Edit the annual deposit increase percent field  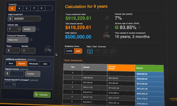pyautogui.click(x=10, y=84)
